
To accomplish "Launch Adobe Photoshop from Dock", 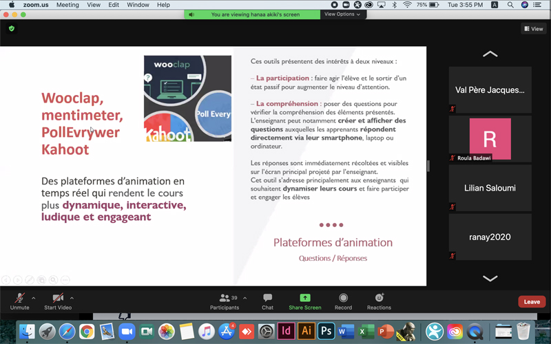I will click(326, 331).
